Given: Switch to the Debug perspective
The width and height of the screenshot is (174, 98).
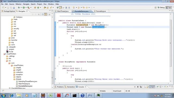Looking at the screenshot, I should pyautogui.click(x=161, y=8).
